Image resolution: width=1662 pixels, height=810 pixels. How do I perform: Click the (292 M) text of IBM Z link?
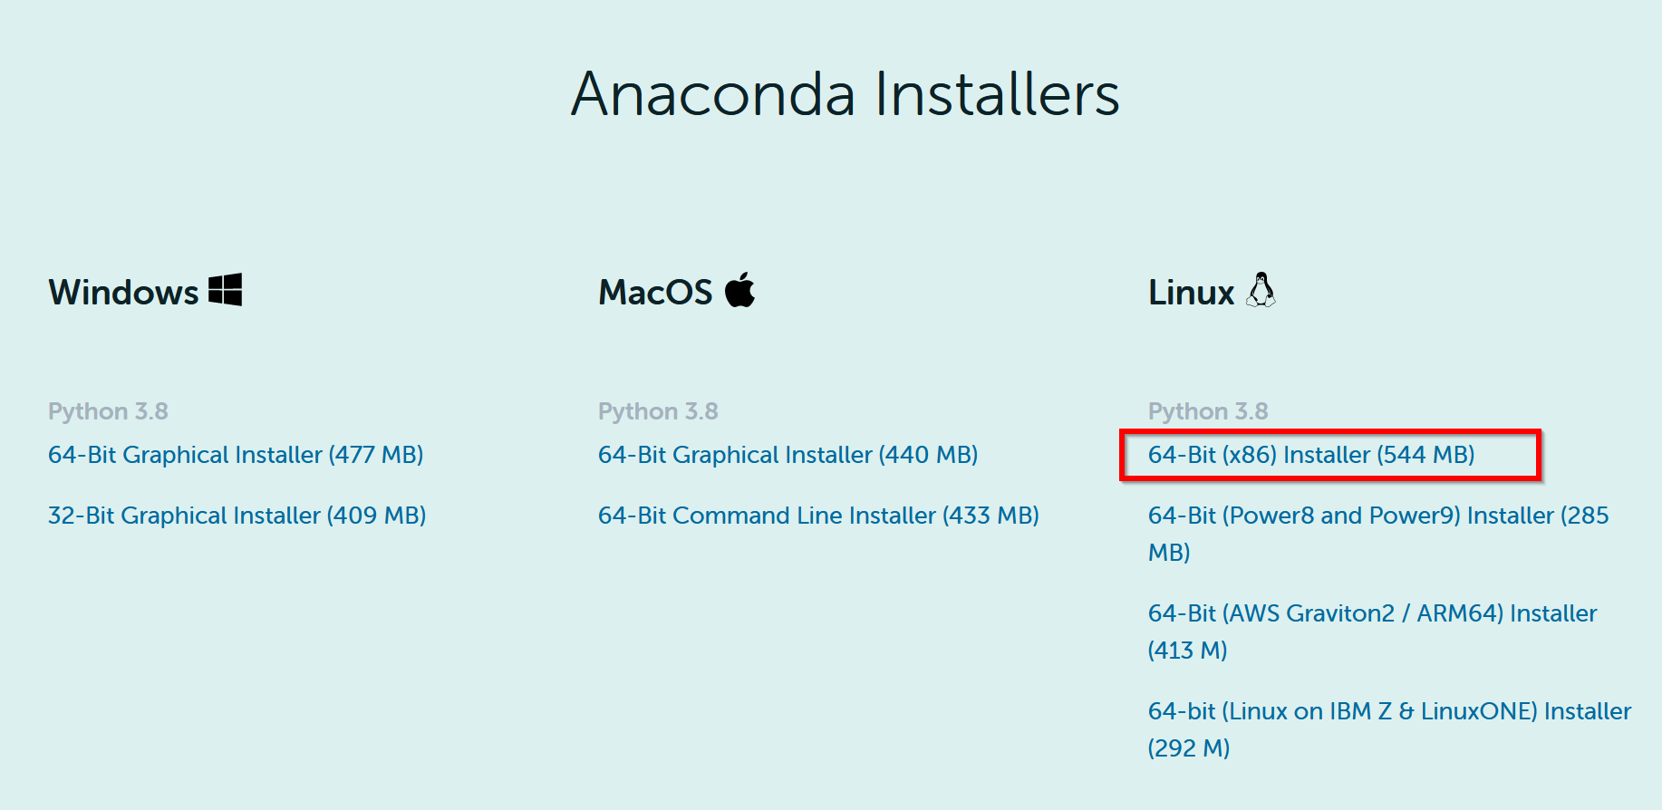pos(1189,748)
